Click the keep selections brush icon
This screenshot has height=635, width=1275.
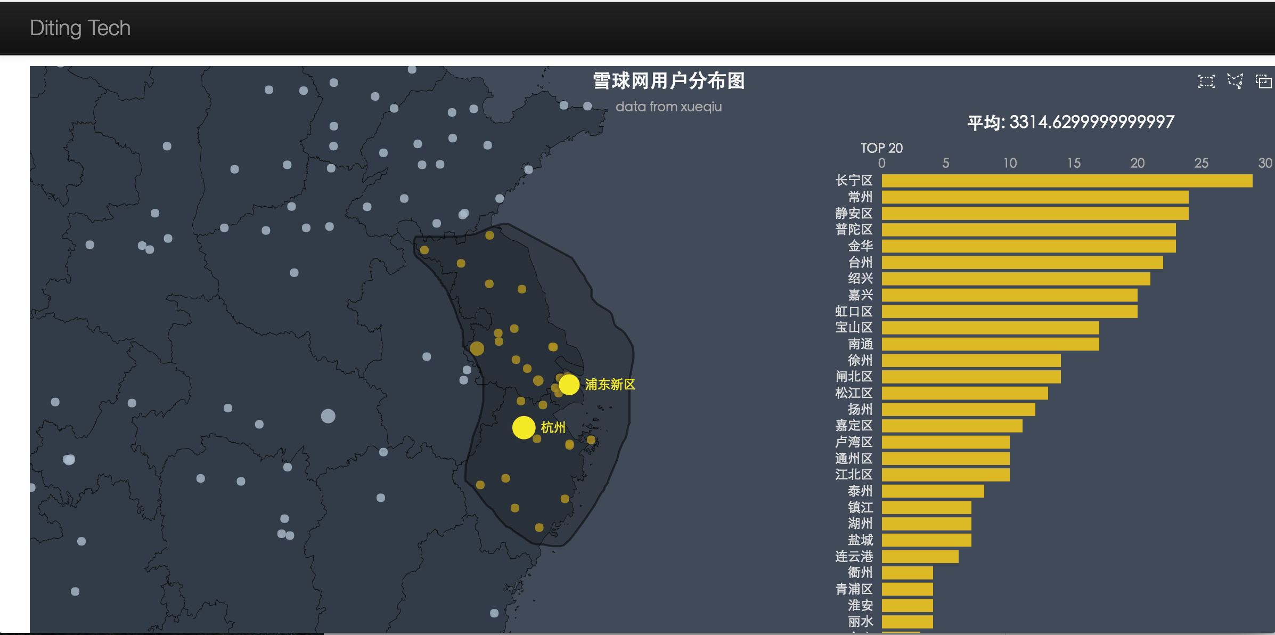tap(1263, 82)
